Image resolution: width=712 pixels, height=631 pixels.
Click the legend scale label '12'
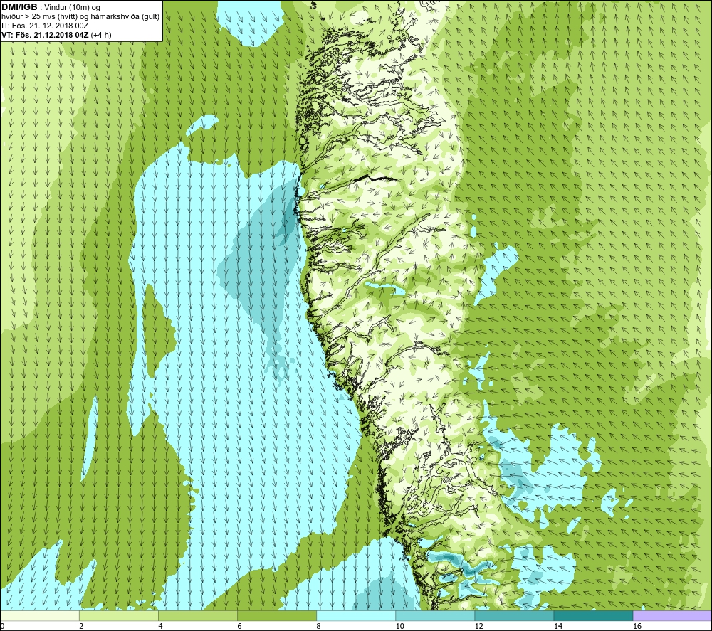[478, 627]
